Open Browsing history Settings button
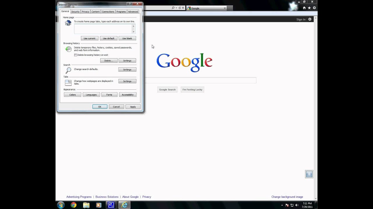Viewport: 373px width, 209px height. [x=127, y=61]
